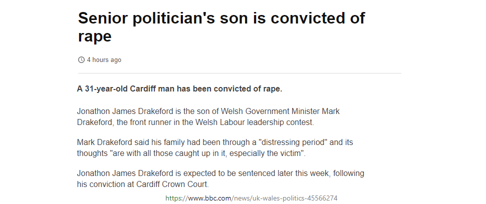Click the bold intro sentence about a Cardiff man

(x=179, y=88)
